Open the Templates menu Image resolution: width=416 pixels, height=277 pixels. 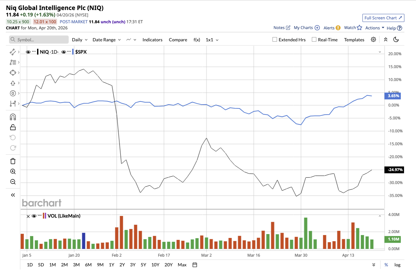[354, 40]
